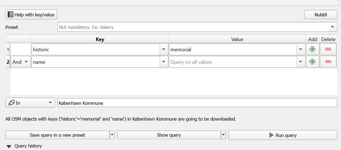Add a row after the name row

312,62
